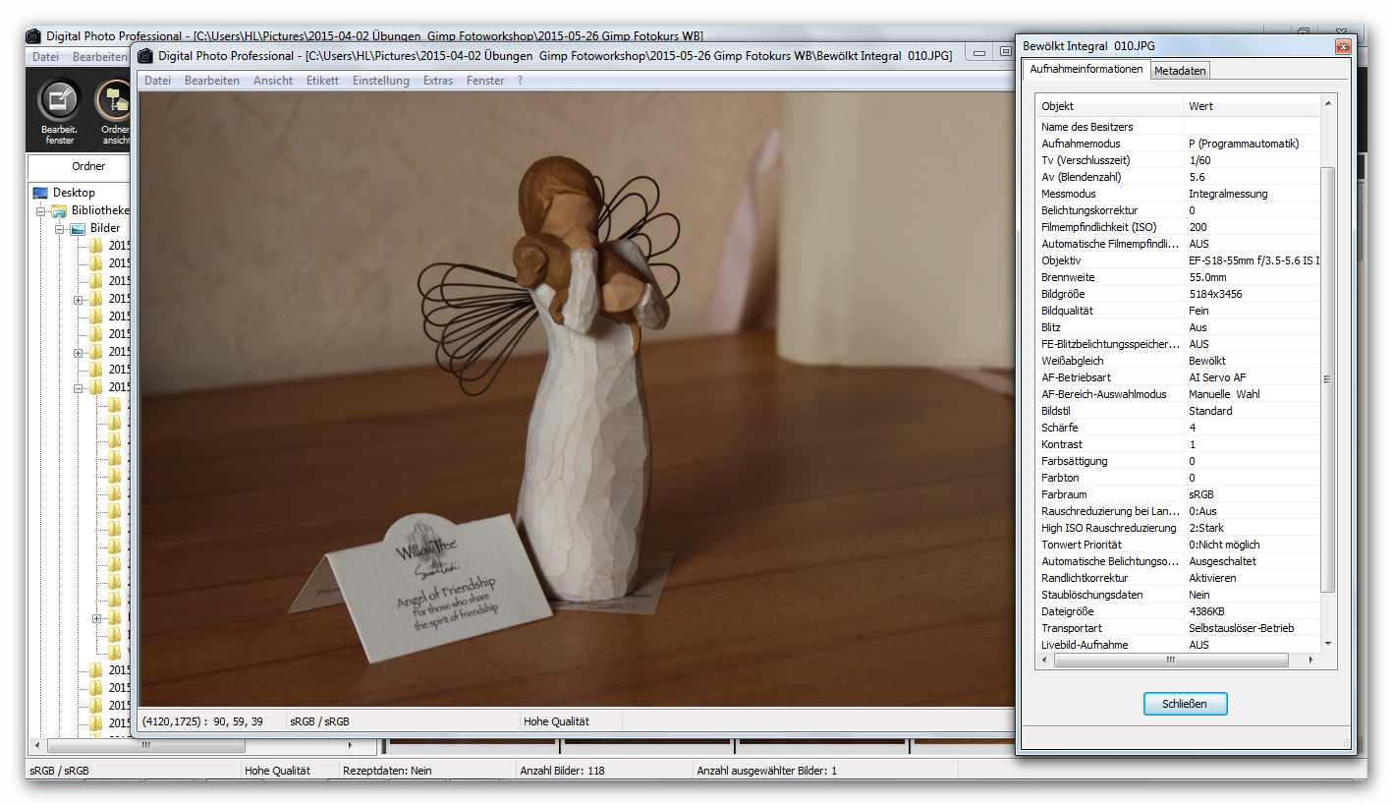
Task: Click the Bildgröße 5184x3456 value
Action: 1215,294
